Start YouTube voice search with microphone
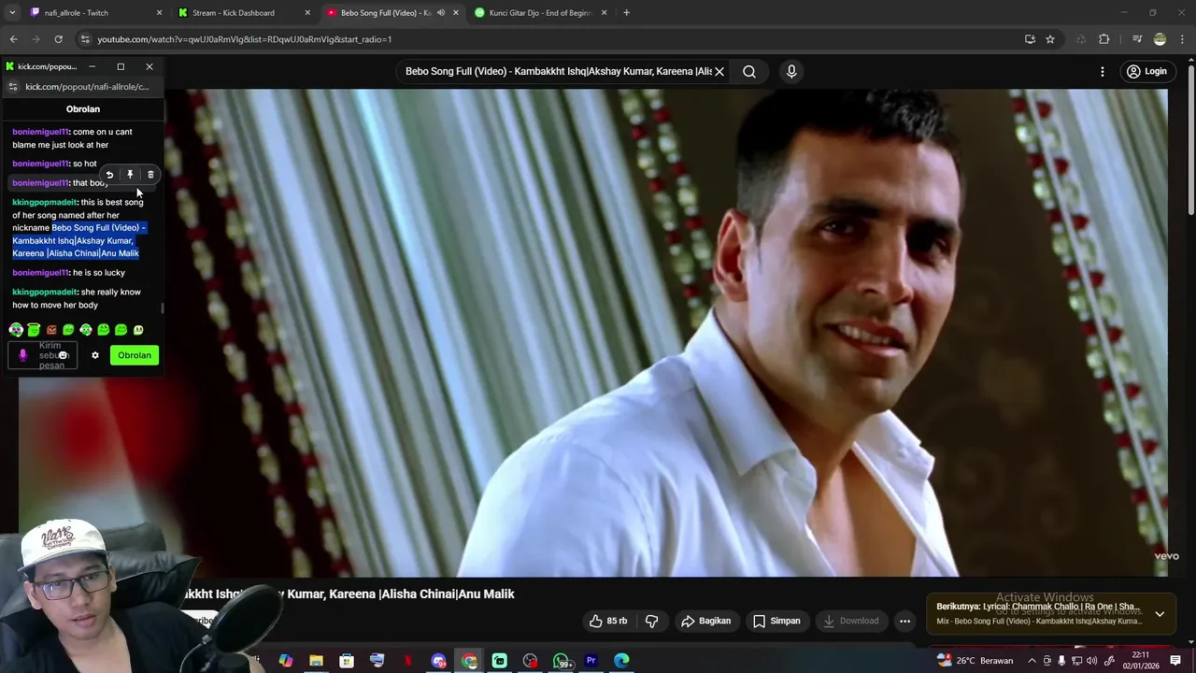The height and width of the screenshot is (673, 1196). tap(791, 71)
